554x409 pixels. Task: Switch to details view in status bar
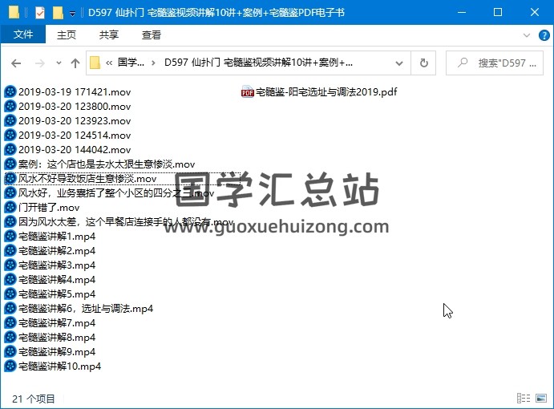pyautogui.click(x=524, y=398)
